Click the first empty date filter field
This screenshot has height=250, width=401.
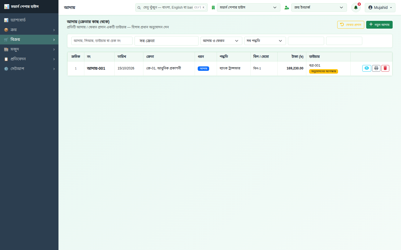pos(306,41)
